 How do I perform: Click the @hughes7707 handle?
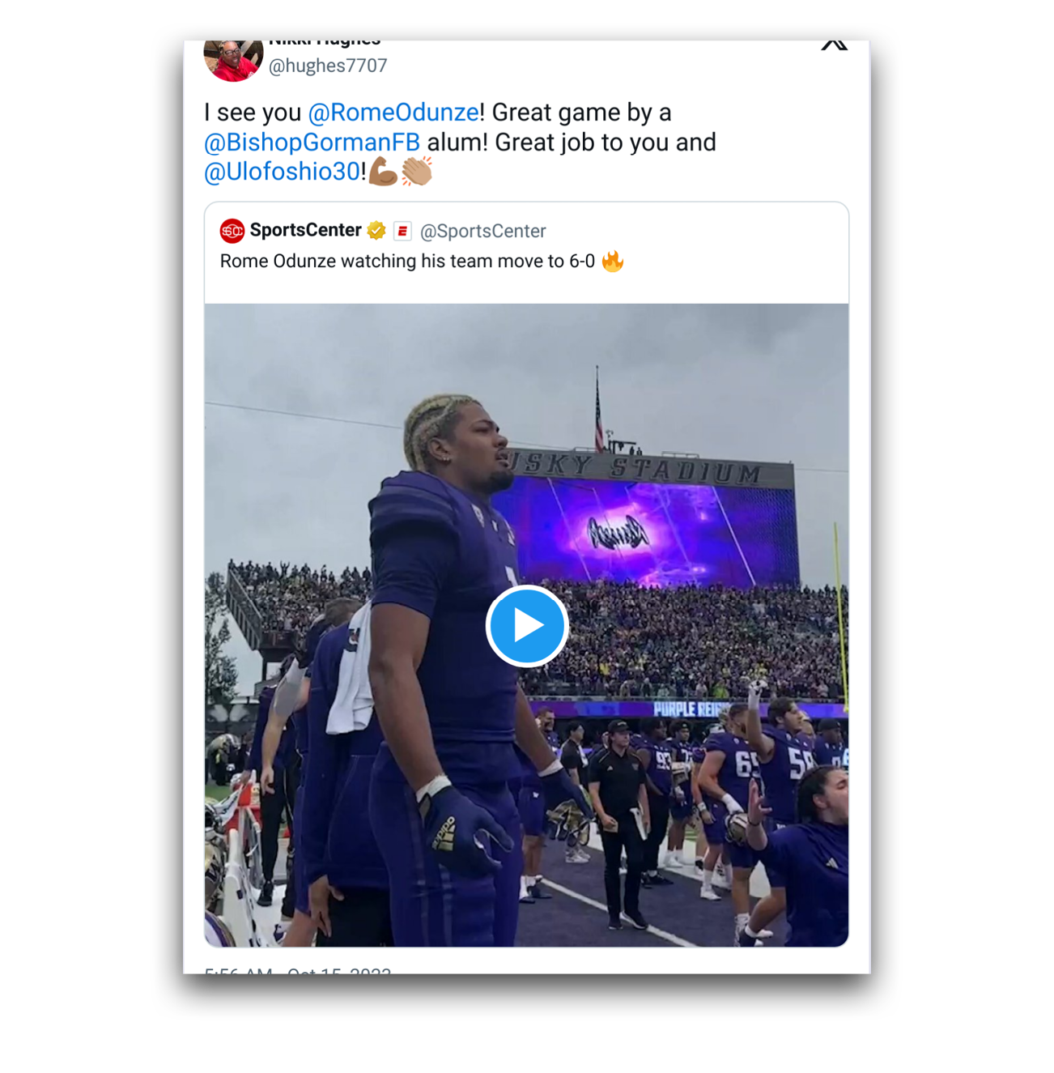coord(328,66)
